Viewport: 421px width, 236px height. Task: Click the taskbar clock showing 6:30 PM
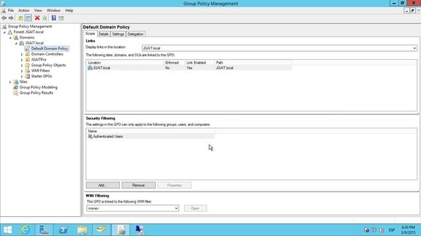click(408, 230)
